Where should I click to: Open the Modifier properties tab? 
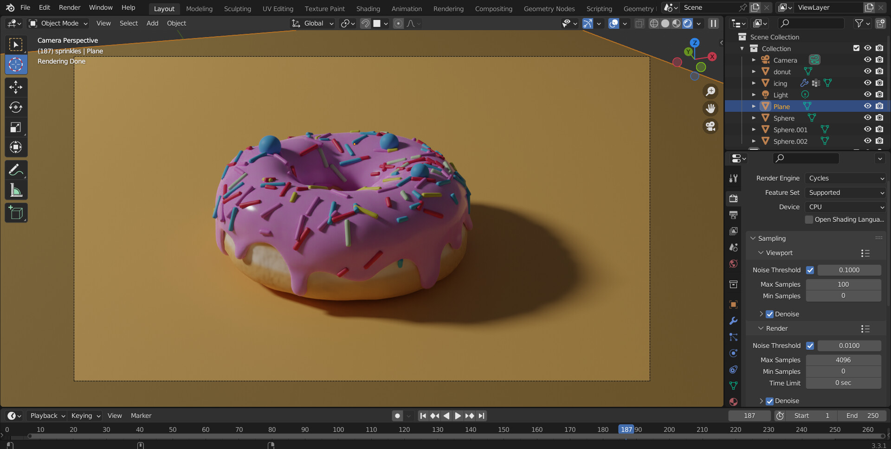pos(733,321)
